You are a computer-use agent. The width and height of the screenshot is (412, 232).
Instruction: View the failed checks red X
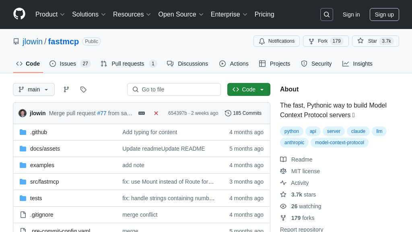[x=156, y=113]
